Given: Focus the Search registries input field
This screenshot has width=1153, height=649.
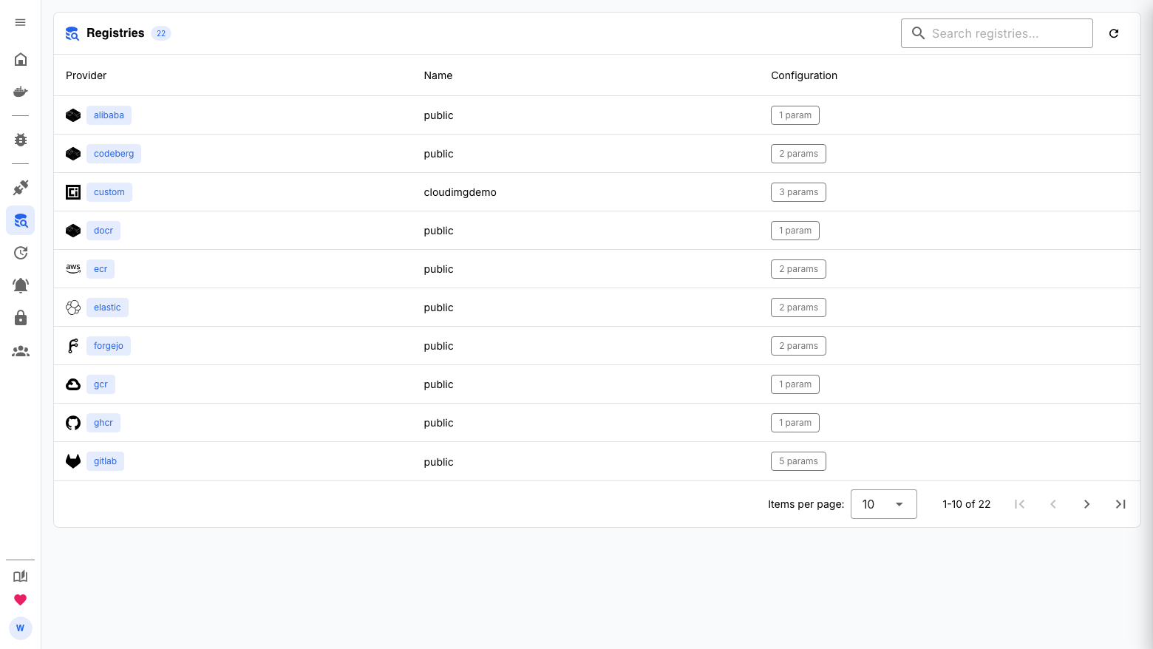Looking at the screenshot, I should click(x=997, y=33).
